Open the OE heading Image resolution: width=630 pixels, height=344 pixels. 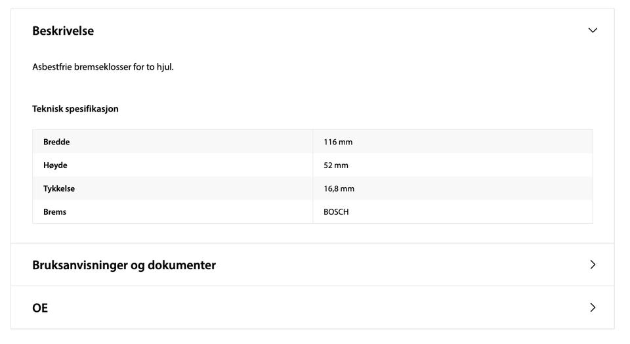click(40, 308)
